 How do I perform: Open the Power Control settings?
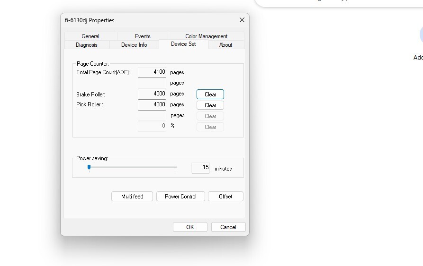tap(180, 197)
